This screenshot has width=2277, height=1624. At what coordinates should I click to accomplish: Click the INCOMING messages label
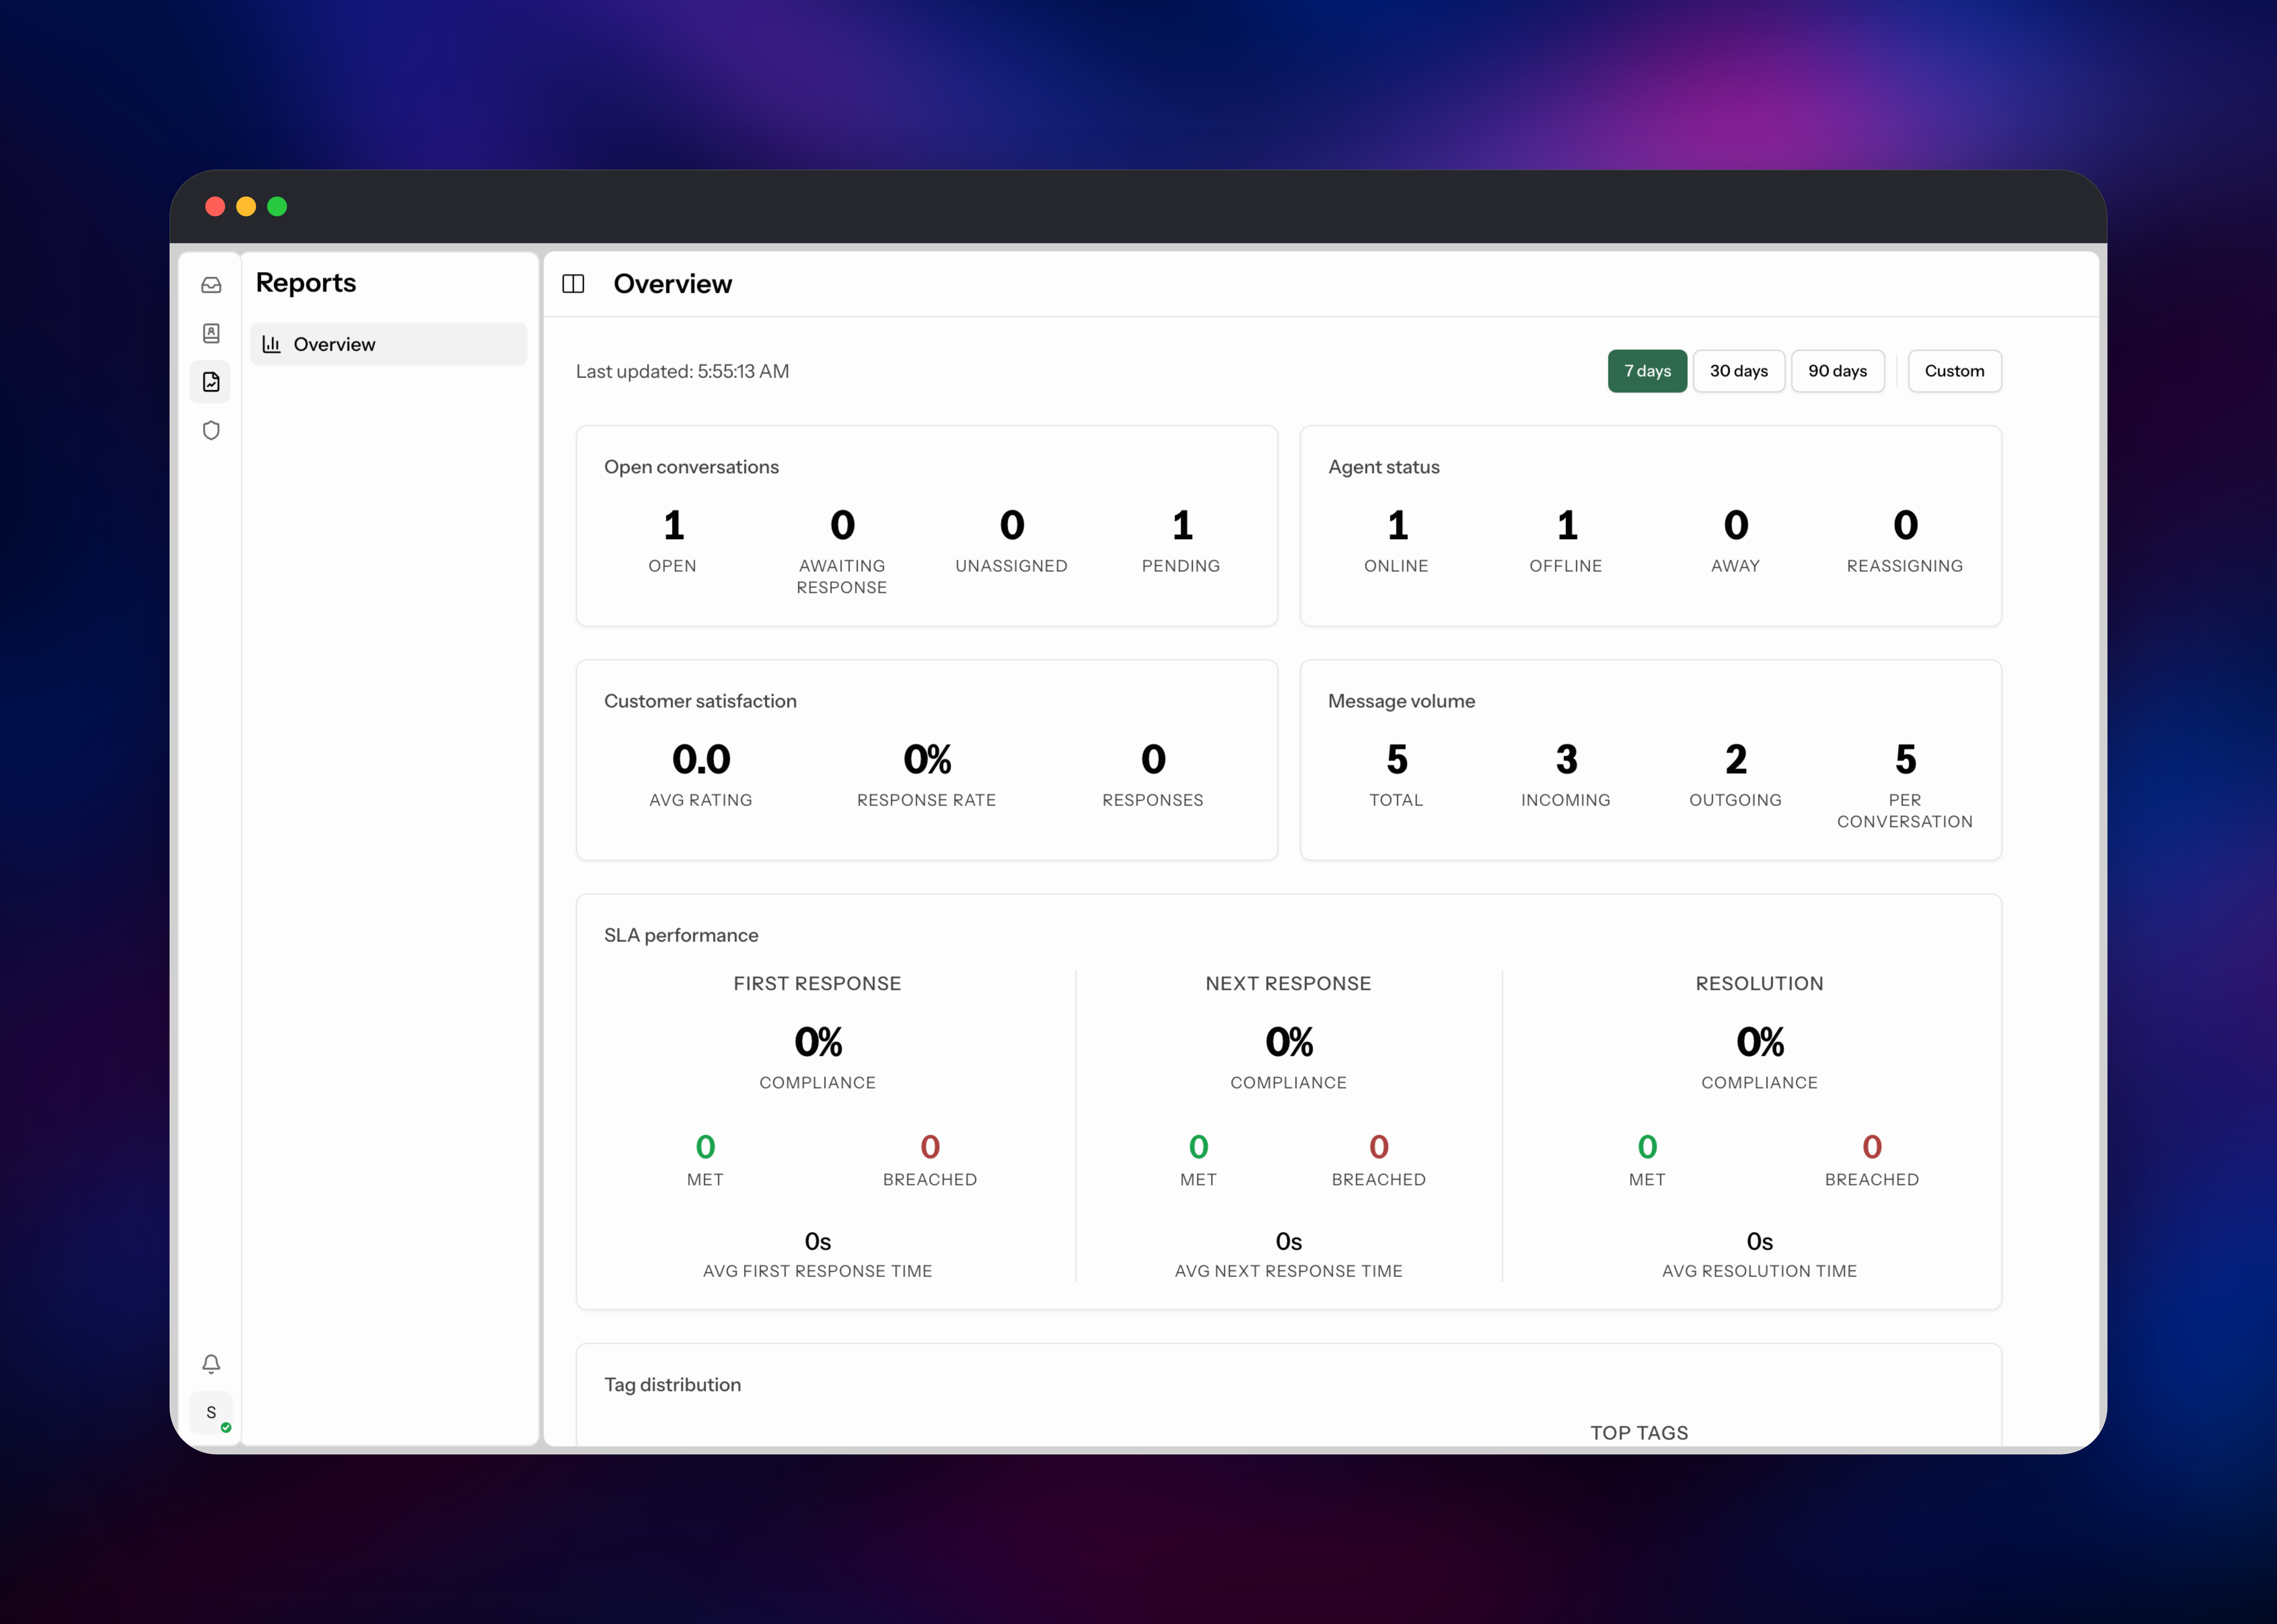point(1566,800)
